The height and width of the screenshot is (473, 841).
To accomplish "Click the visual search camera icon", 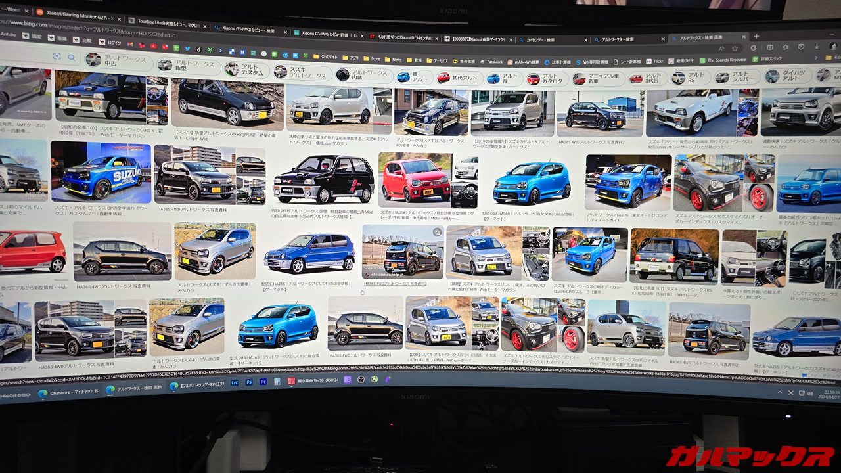I will tap(57, 56).
